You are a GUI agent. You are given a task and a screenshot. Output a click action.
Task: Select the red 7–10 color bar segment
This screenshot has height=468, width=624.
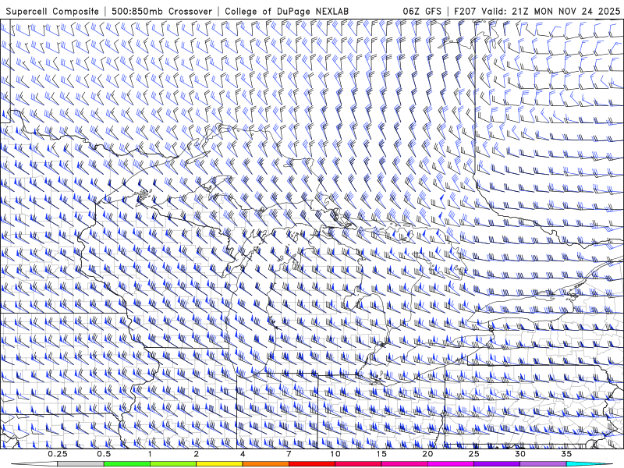[311, 464]
